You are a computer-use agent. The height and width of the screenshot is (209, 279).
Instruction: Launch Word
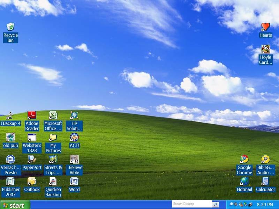74,182
